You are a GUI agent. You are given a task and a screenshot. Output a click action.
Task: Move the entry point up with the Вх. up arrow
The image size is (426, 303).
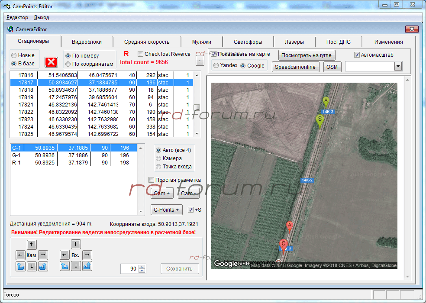[76, 244]
